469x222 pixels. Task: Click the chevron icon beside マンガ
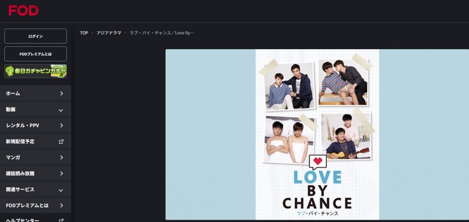click(x=61, y=157)
